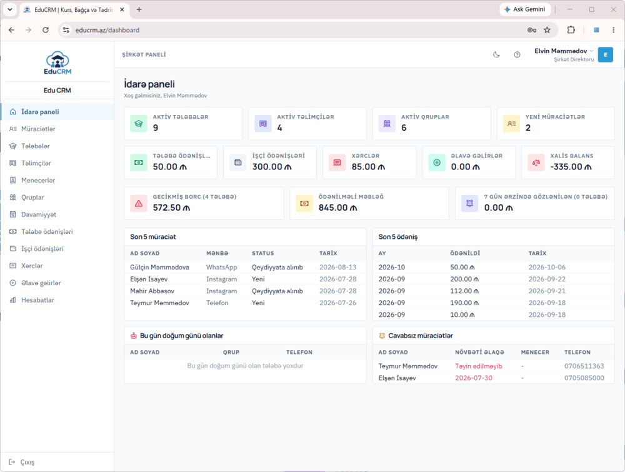Select Xərclər in the sidebar
Image resolution: width=625 pixels, height=472 pixels.
[57, 266]
